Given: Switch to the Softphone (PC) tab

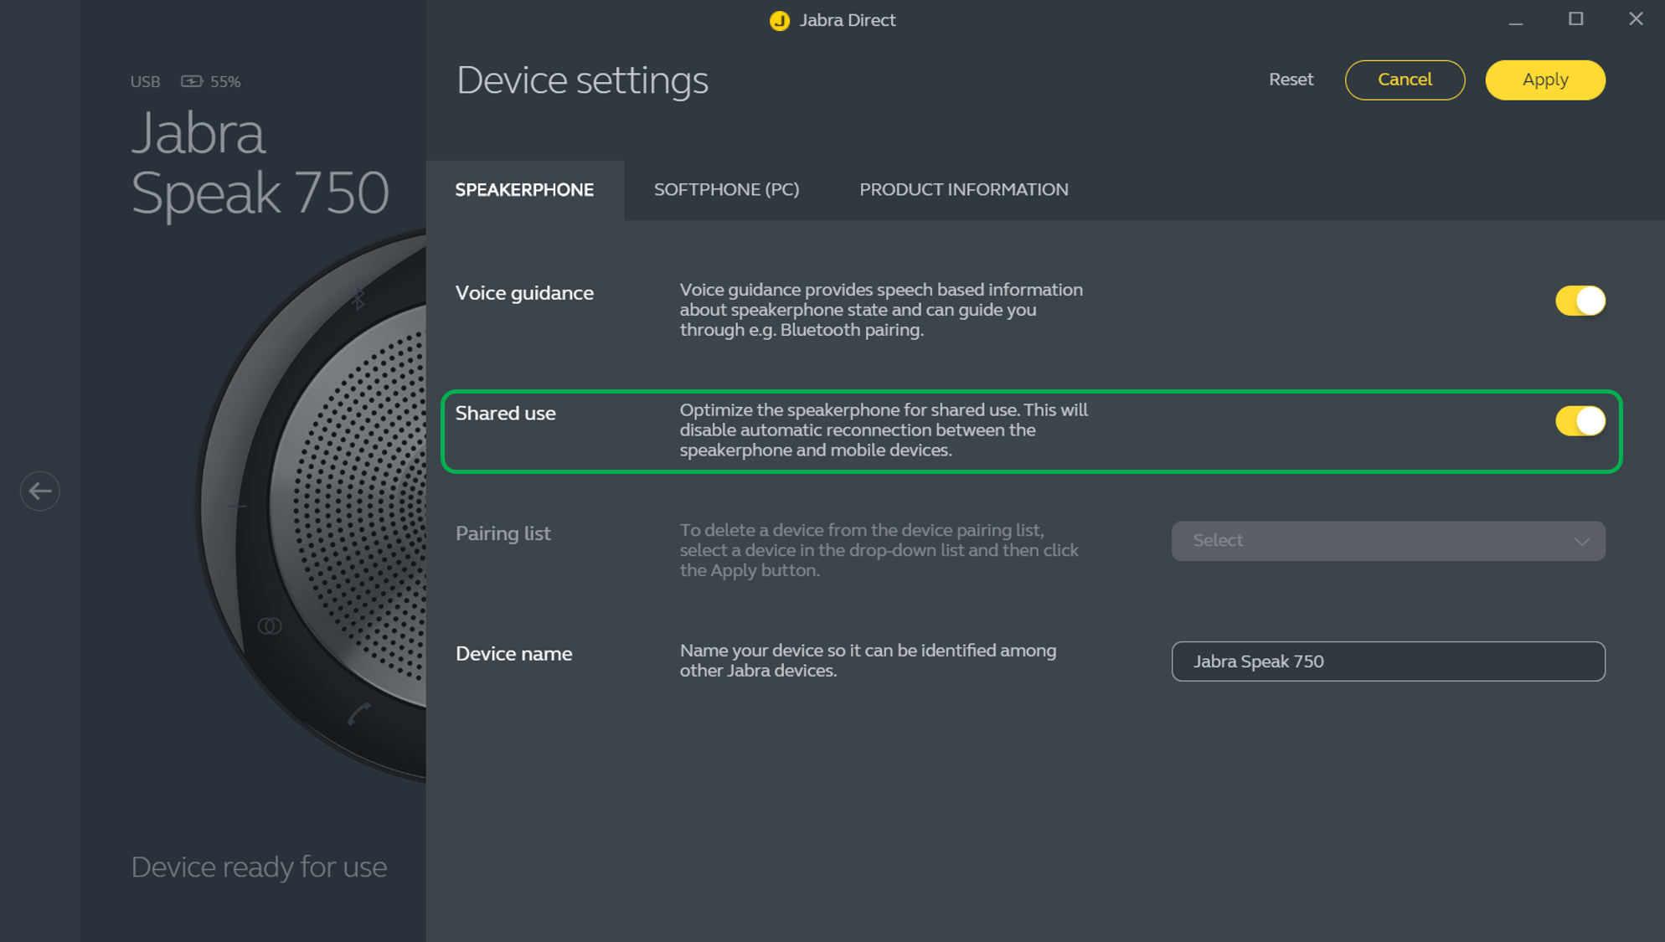Looking at the screenshot, I should coord(726,190).
